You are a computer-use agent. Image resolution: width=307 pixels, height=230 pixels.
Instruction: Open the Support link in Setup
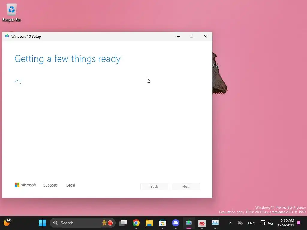pyautogui.click(x=50, y=185)
